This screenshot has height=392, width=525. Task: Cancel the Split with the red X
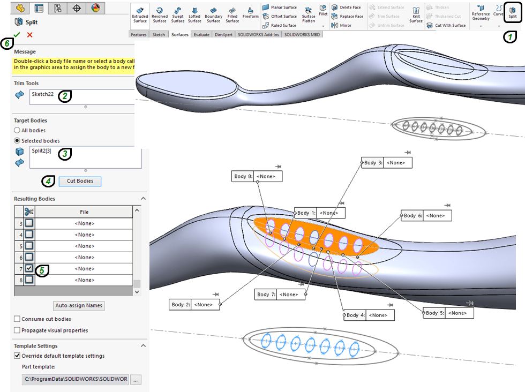pos(29,35)
